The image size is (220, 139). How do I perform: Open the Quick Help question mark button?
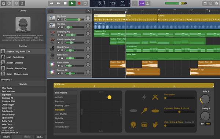pos(9,3)
